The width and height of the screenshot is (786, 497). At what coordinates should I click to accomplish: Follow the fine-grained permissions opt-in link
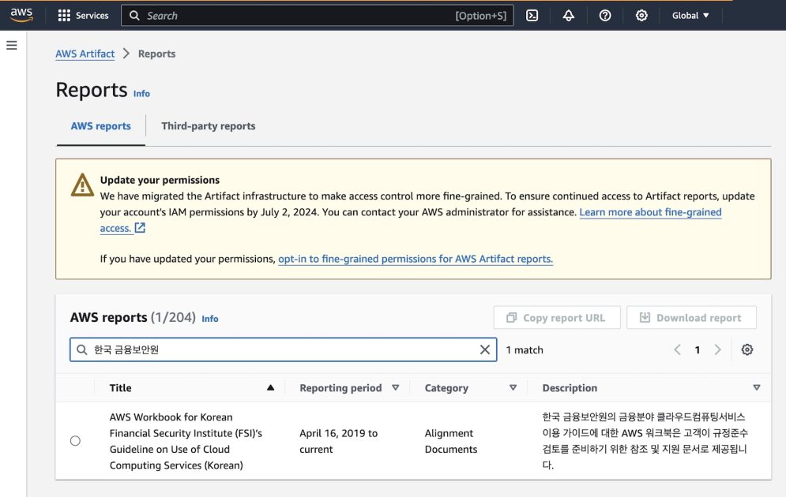click(414, 258)
